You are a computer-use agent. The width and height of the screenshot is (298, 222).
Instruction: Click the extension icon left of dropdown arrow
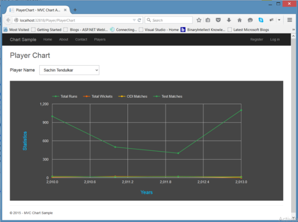(271, 20)
